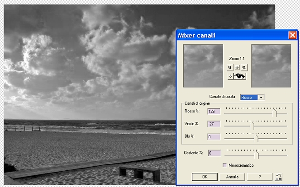Click the zoom in magnifier button
The width and height of the screenshot is (300, 187).
tap(244, 67)
